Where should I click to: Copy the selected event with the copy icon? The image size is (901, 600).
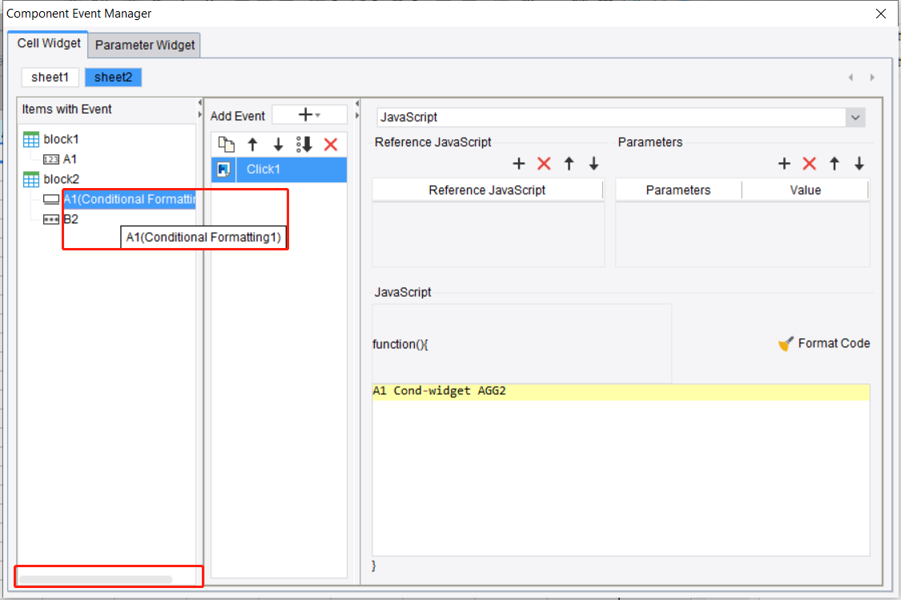227,144
